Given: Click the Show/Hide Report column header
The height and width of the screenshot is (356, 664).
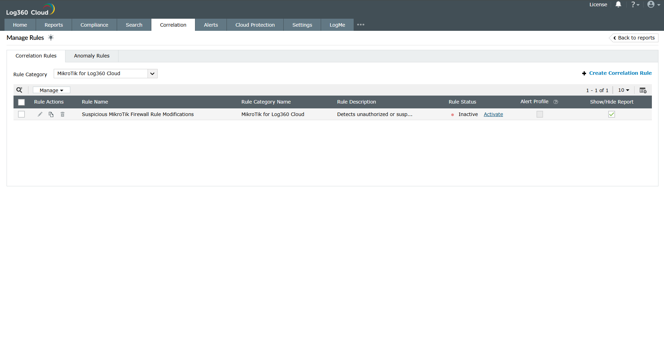Looking at the screenshot, I should [612, 102].
